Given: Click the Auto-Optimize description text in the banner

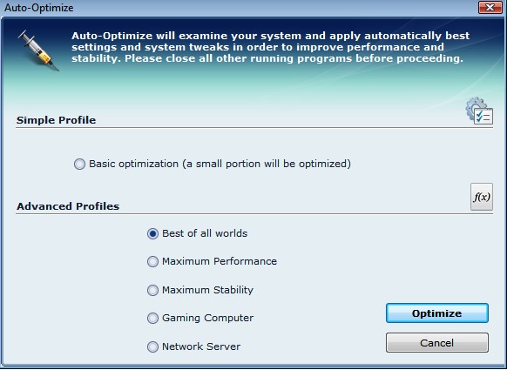Looking at the screenshot, I should pos(270,47).
